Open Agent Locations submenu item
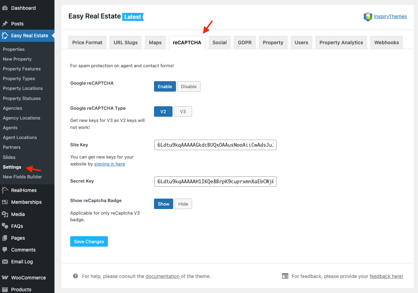 [x=20, y=138]
